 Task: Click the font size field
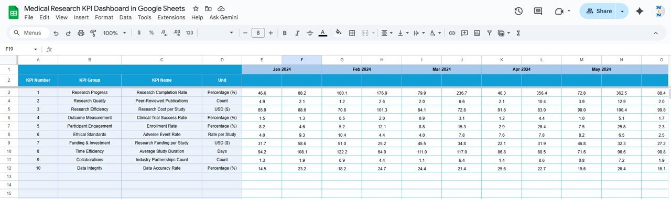coord(258,33)
